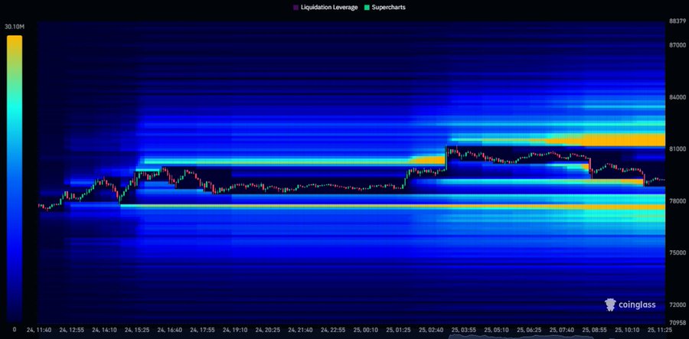Click the 25, 00:10 time label
Screen dimensions: 689x339
click(366, 329)
